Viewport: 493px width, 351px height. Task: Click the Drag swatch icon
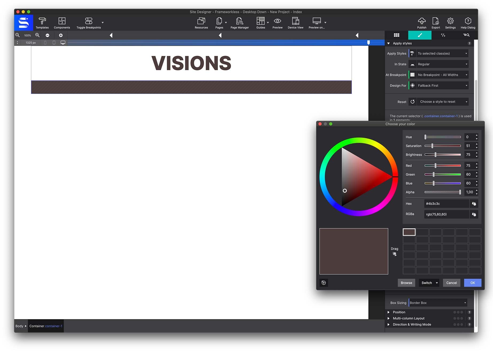tap(395, 254)
